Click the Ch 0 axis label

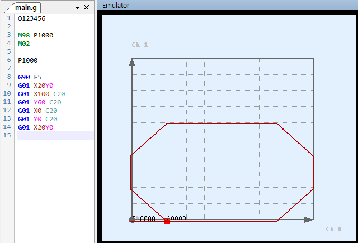[x=333, y=230]
